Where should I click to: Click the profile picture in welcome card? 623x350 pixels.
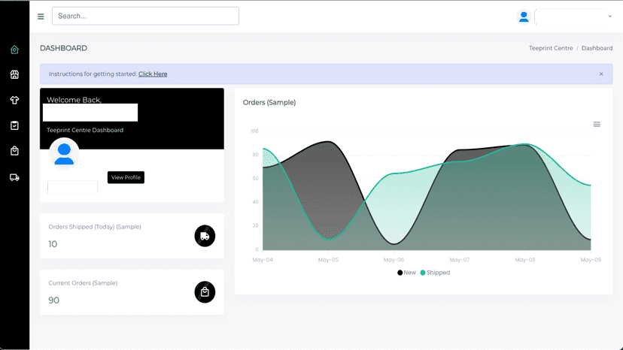64,154
